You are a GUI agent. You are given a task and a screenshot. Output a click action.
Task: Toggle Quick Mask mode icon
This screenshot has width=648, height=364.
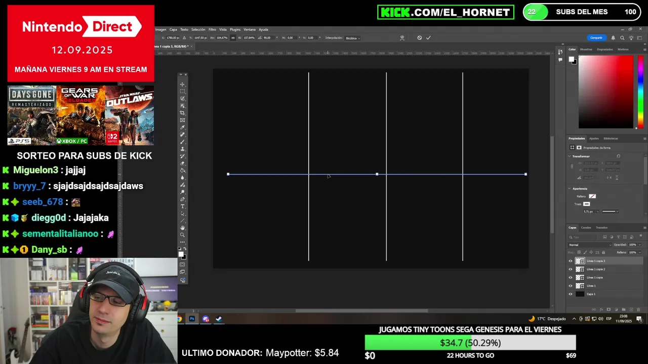(182, 264)
